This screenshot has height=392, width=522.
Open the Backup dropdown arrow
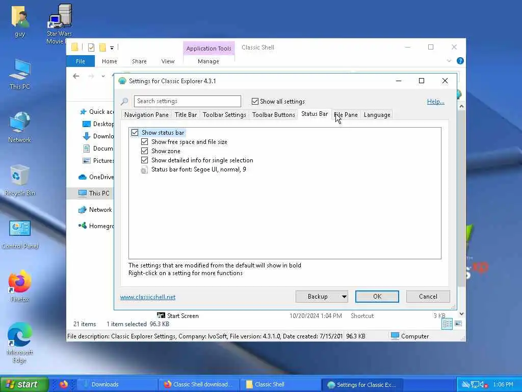(344, 297)
